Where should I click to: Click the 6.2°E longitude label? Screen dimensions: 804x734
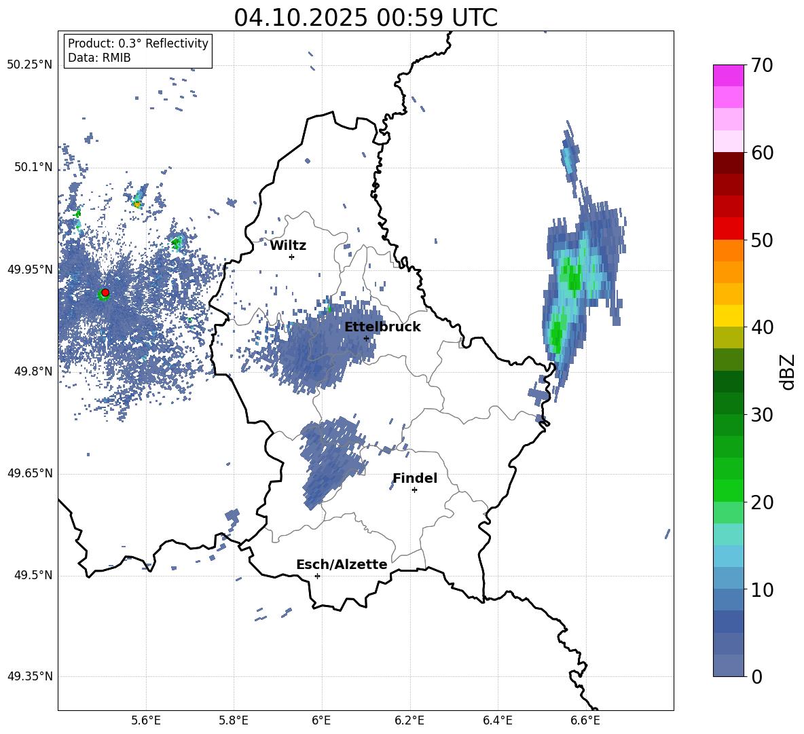click(x=409, y=721)
